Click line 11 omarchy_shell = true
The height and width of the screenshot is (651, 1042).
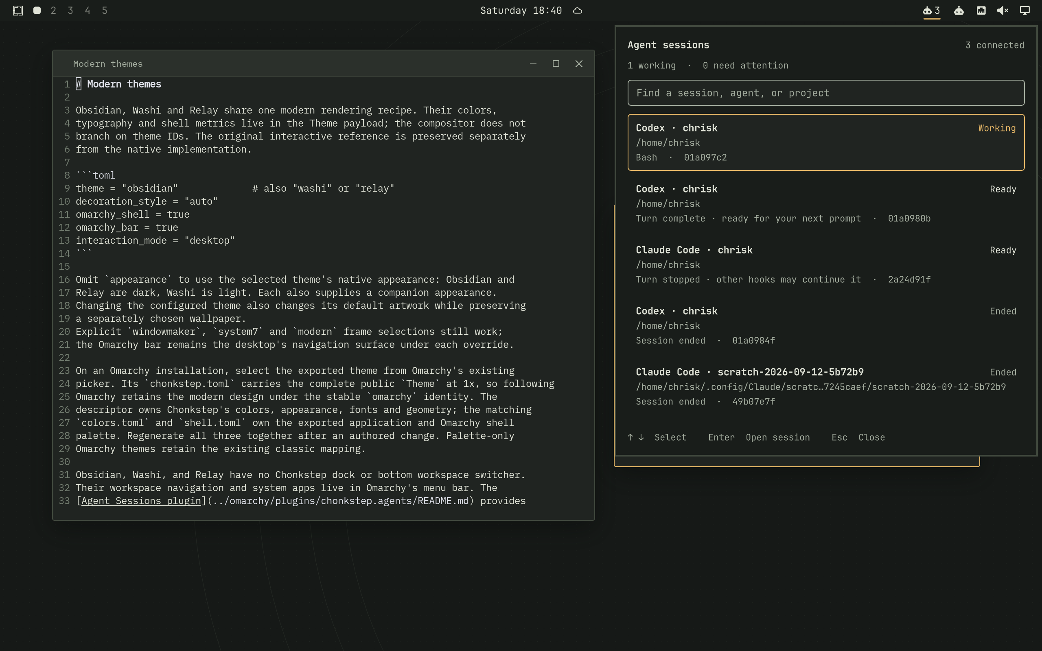(x=132, y=214)
